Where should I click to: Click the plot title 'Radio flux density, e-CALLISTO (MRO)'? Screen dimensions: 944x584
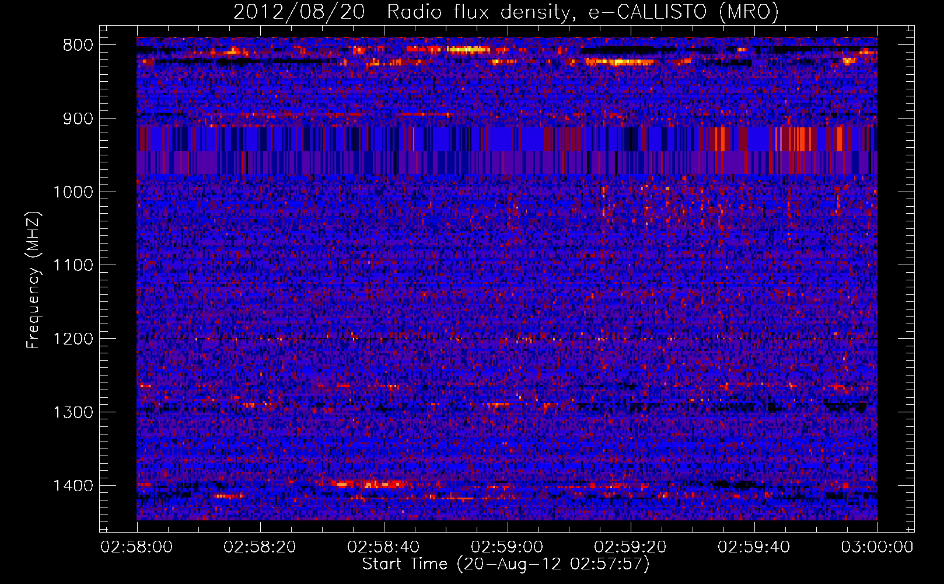click(583, 12)
